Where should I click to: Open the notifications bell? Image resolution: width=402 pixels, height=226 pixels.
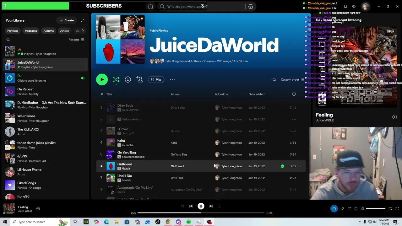point(345,7)
